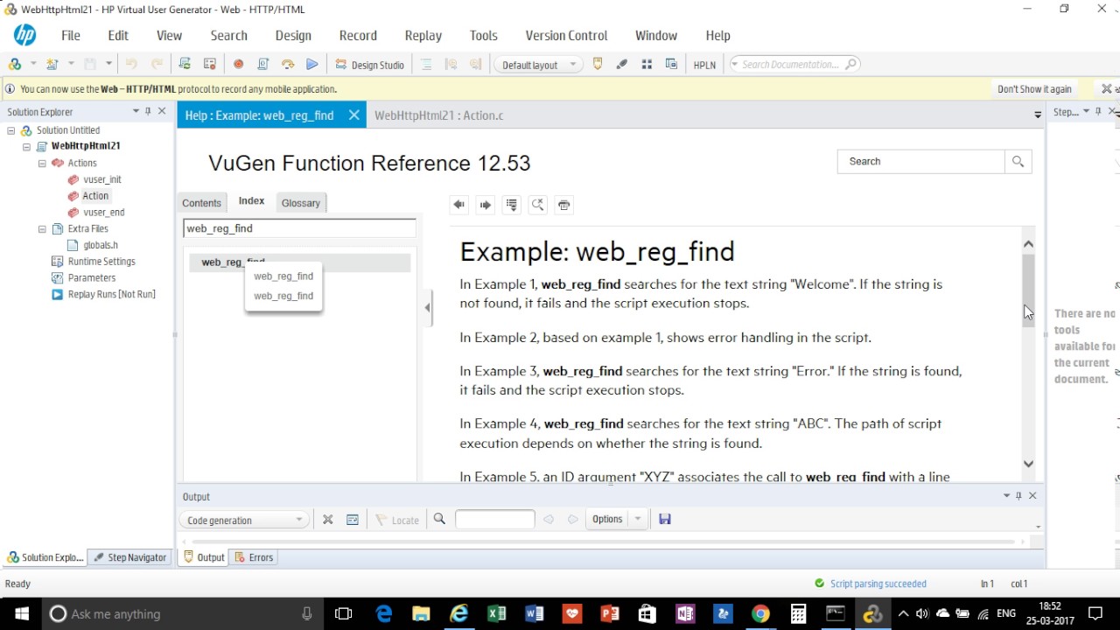Switch to the help Contents tab
The width and height of the screenshot is (1120, 630).
201,203
